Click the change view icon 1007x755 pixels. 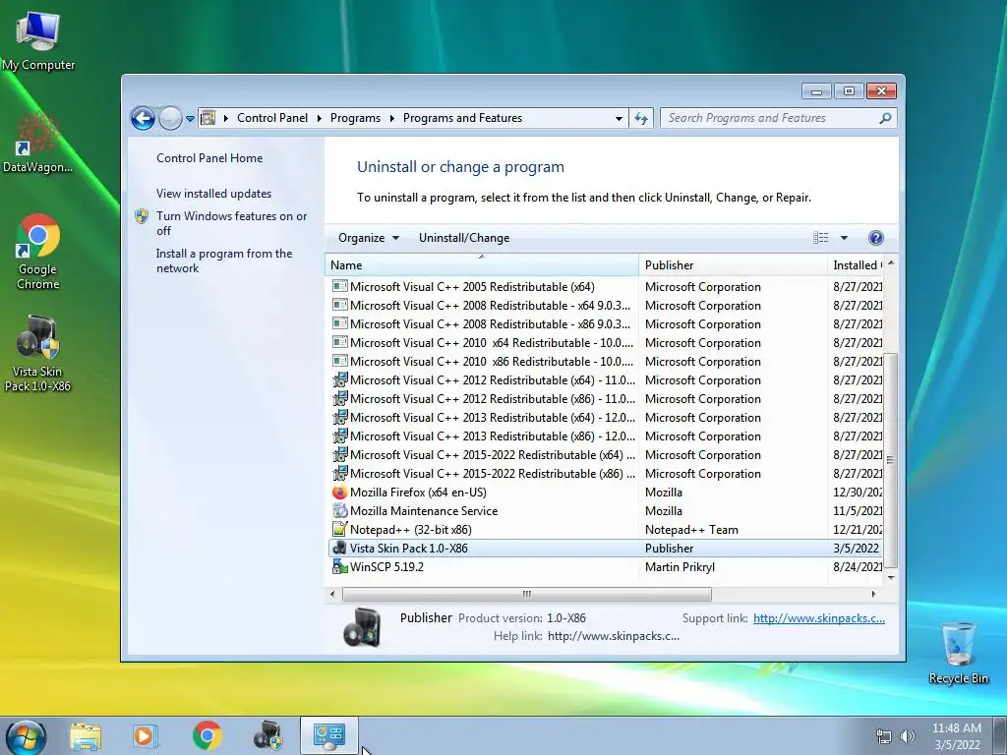click(x=821, y=238)
